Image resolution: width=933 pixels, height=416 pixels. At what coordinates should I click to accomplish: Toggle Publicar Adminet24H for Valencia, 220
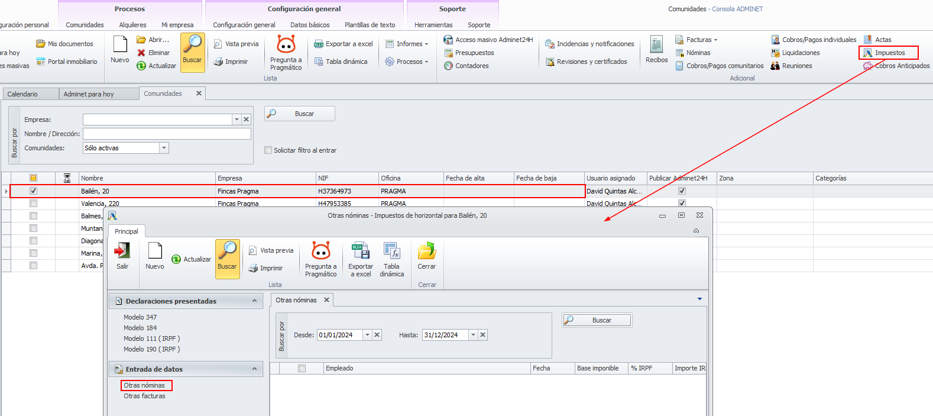(682, 204)
